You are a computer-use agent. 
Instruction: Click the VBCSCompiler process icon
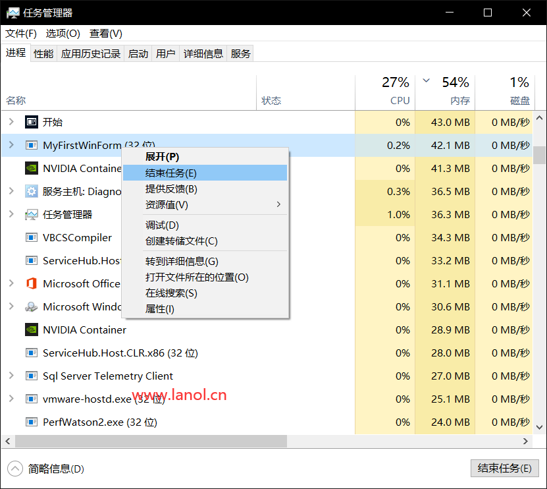pos(32,237)
